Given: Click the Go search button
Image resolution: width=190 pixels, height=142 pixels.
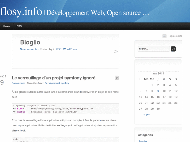Looking at the screenshot, I should click(x=173, y=49).
